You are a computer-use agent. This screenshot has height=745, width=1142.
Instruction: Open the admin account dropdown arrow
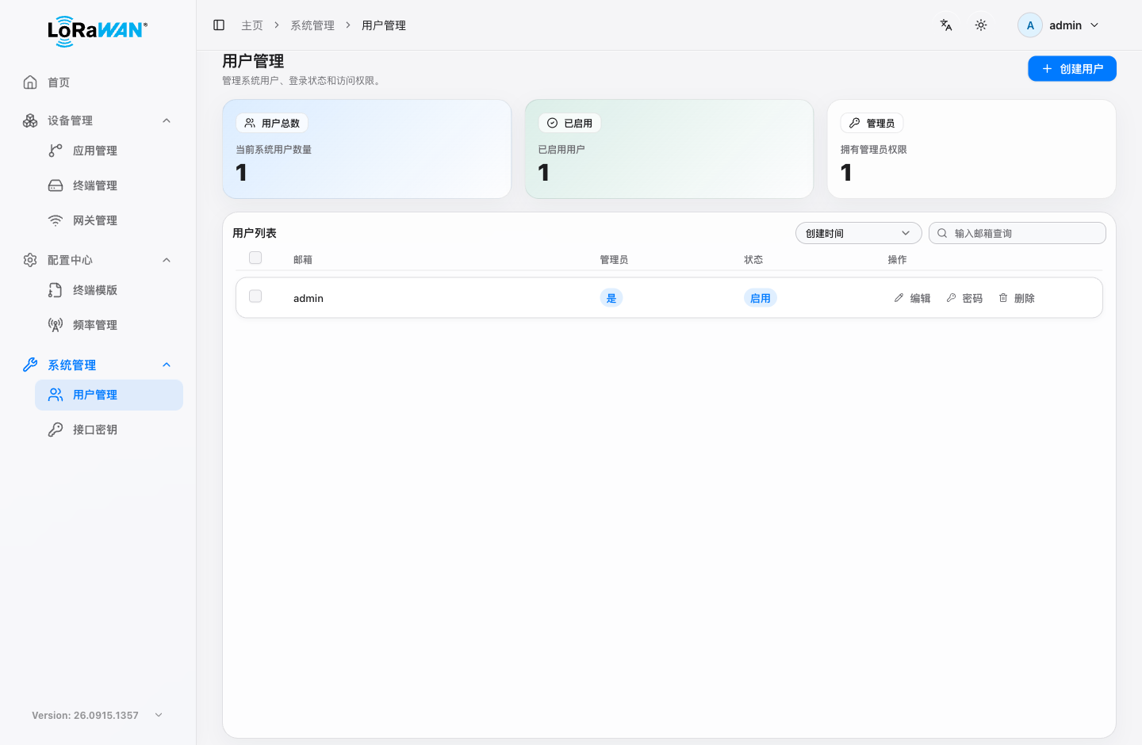(1094, 25)
